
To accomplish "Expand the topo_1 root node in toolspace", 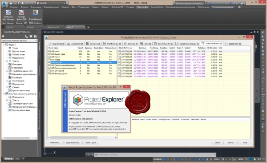I will click(x=4, y=45).
